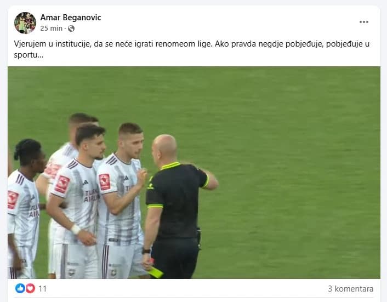Open Amar Beganovic's profile name link
The image size is (387, 302).
(x=71, y=18)
